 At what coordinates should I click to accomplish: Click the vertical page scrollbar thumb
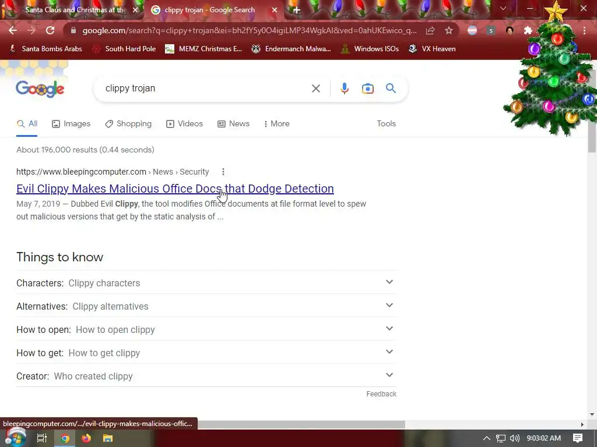click(592, 111)
